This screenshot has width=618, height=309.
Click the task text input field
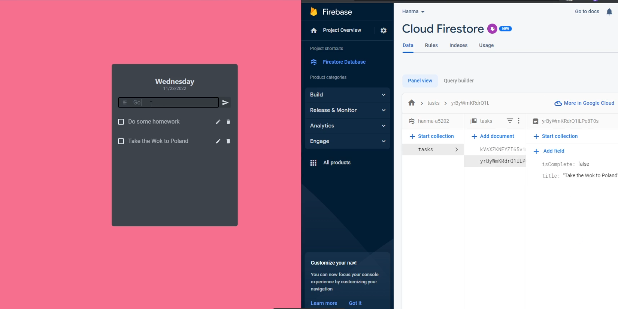[x=169, y=103]
